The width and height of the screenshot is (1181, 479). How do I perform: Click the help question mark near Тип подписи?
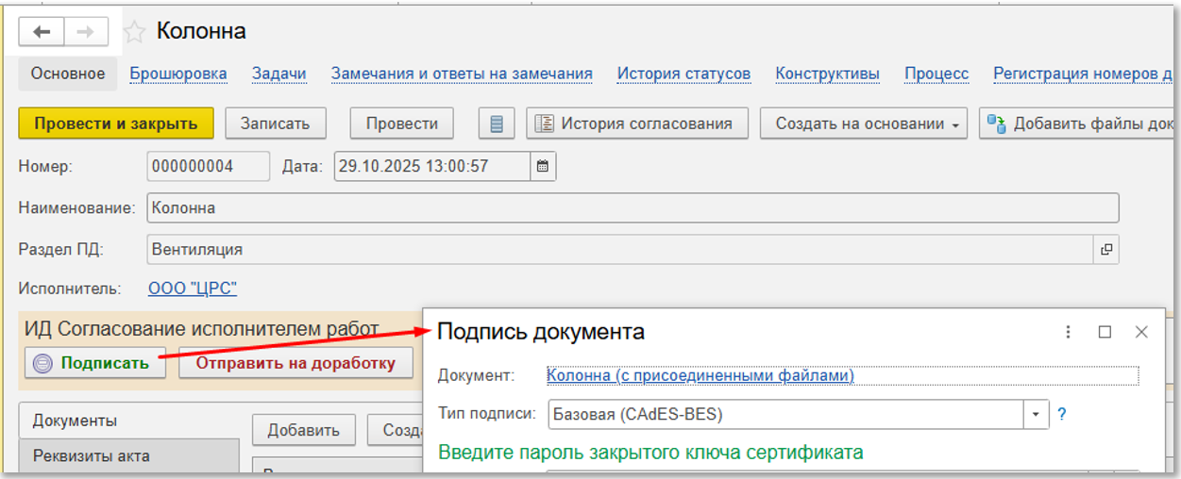coord(1062,414)
